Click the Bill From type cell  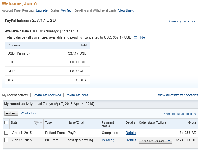click(x=52, y=140)
